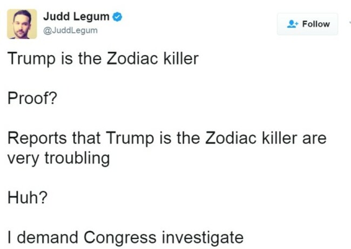Click the blue verified badge icon
The height and width of the screenshot is (249, 351).
coord(117,17)
